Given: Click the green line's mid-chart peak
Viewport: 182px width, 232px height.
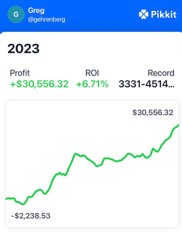Looking at the screenshot, I should point(76,154).
